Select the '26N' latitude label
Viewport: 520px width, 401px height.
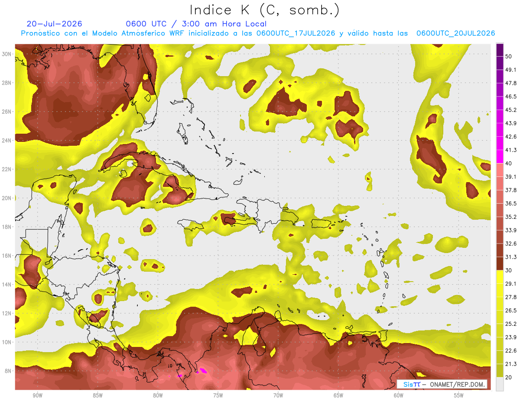[x=6, y=112]
